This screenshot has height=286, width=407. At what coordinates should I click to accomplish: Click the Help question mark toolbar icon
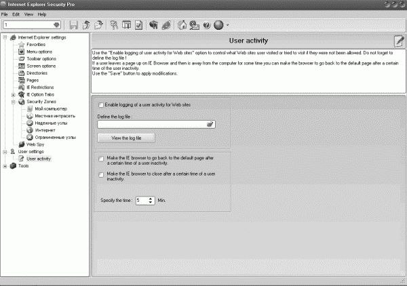(x=206, y=25)
